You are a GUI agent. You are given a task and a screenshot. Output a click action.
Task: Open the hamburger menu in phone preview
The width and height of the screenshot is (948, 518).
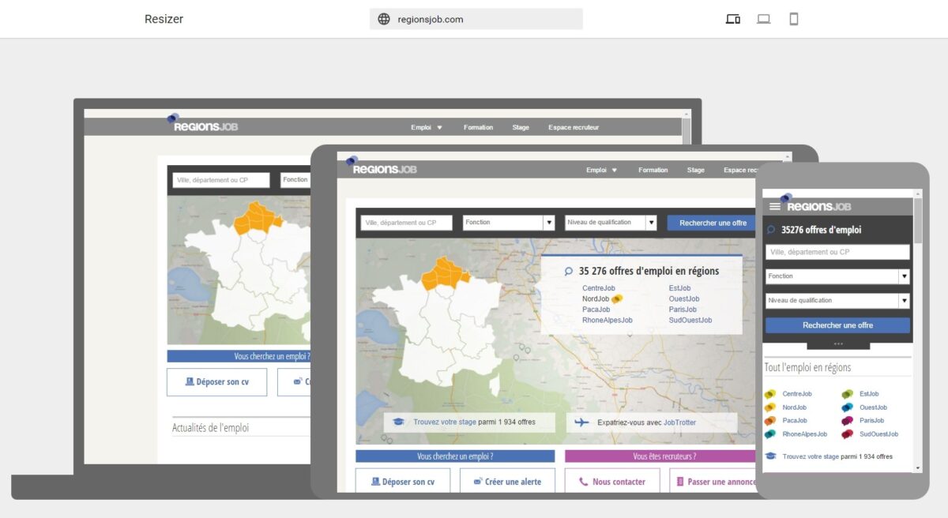pos(774,206)
